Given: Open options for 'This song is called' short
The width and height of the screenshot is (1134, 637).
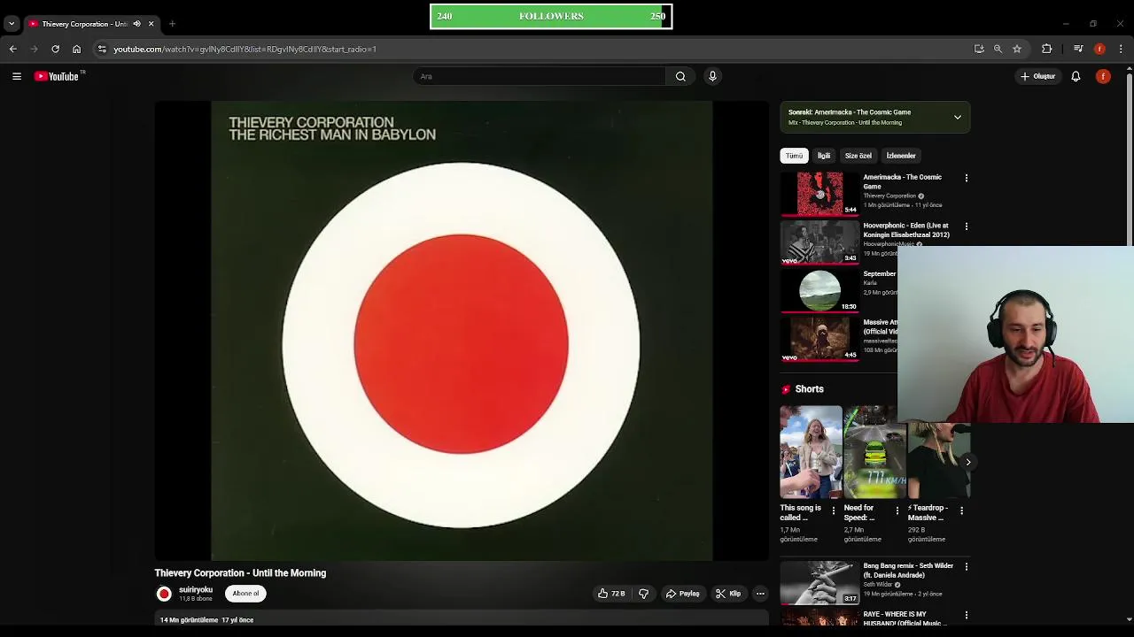Looking at the screenshot, I should [x=834, y=510].
